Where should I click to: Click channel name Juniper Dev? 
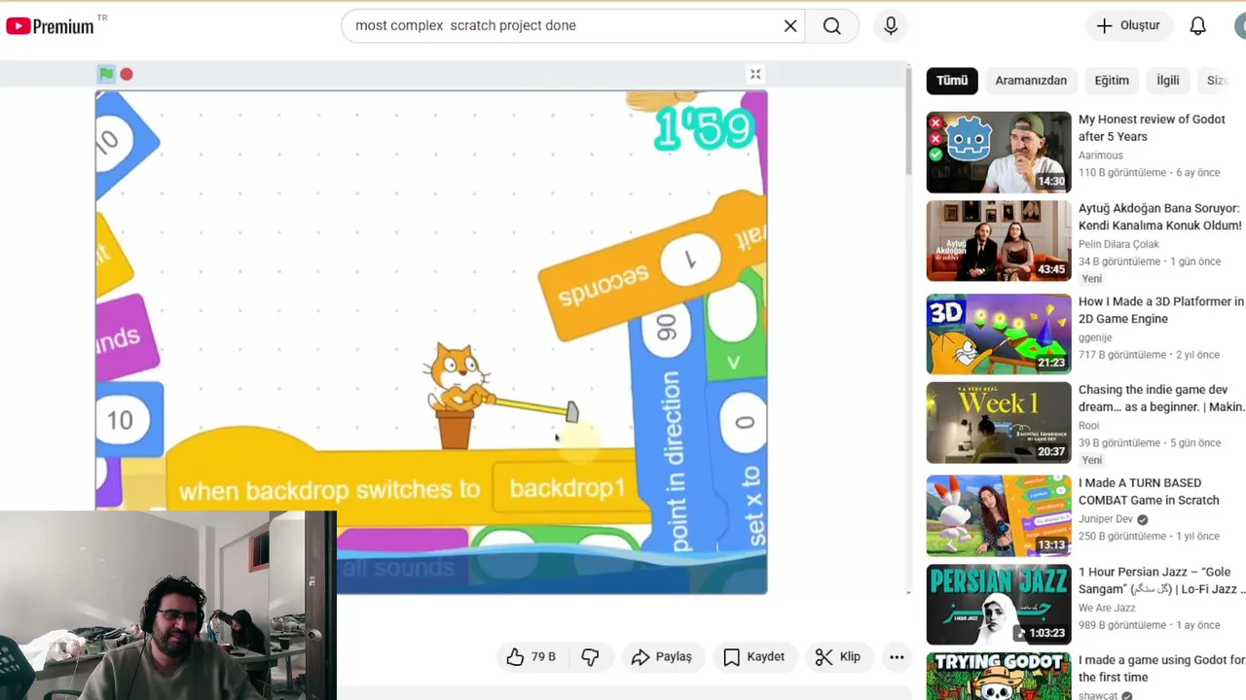(x=1106, y=520)
